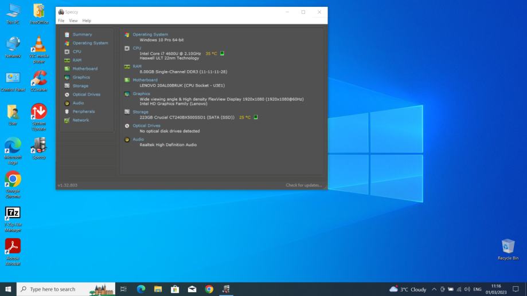Viewport: 527px width, 296px height.
Task: Select RAM in the left sidebar
Action: (76, 60)
